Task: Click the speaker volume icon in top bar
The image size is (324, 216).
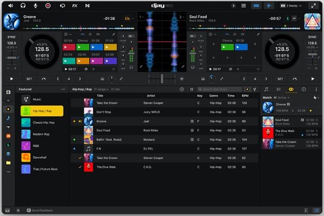Action: click(10, 6)
